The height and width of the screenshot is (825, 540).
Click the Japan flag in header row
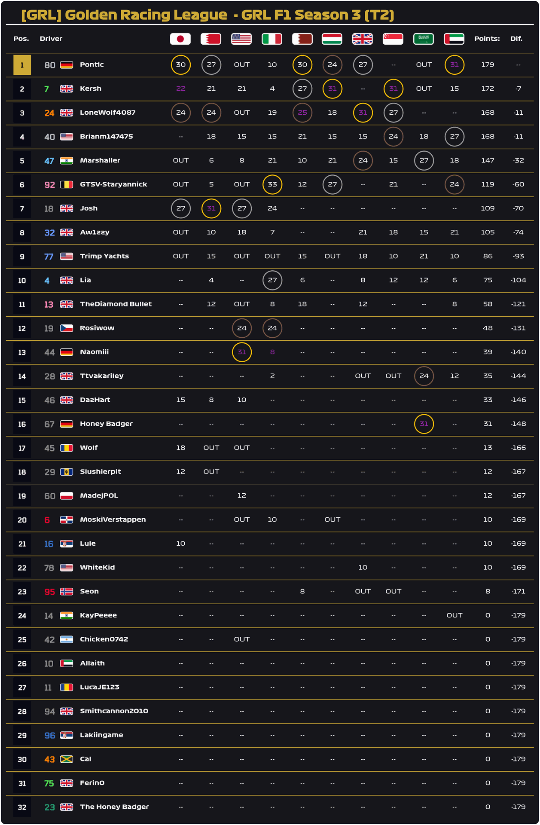point(180,39)
